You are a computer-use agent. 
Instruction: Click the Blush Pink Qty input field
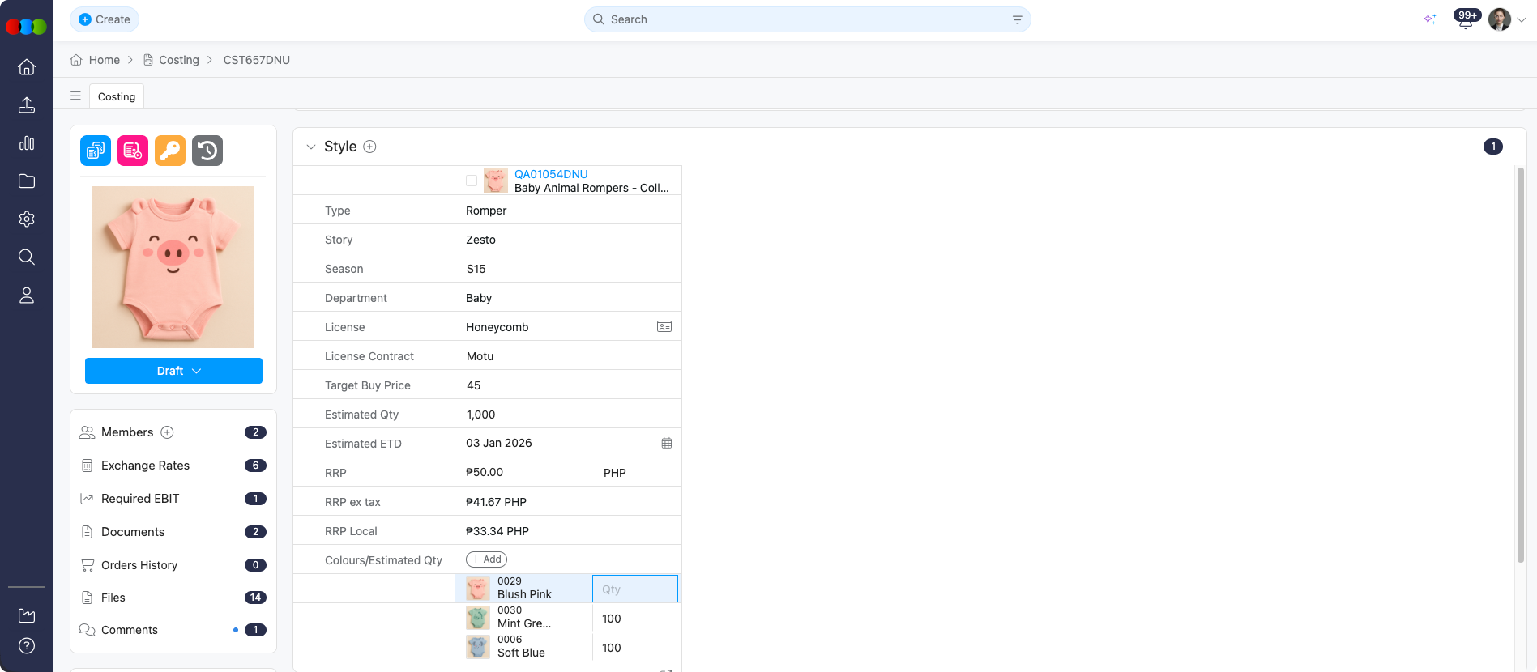(x=634, y=589)
